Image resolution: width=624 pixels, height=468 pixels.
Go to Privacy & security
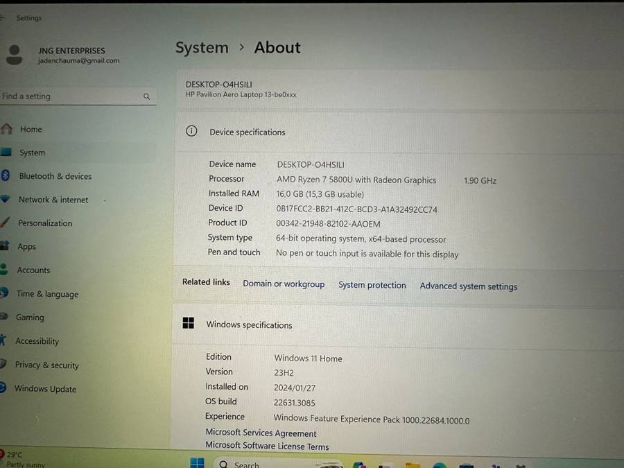point(47,365)
